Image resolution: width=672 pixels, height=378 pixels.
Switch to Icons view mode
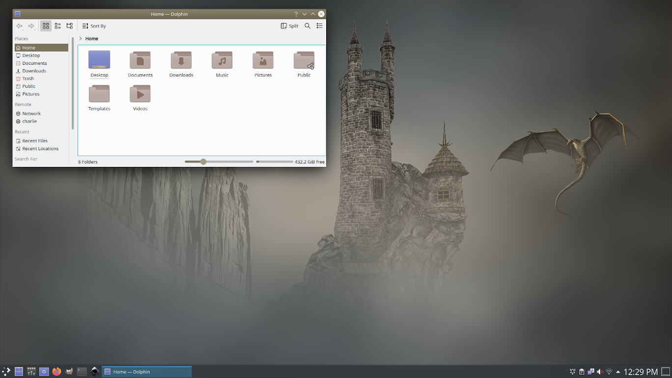click(46, 26)
